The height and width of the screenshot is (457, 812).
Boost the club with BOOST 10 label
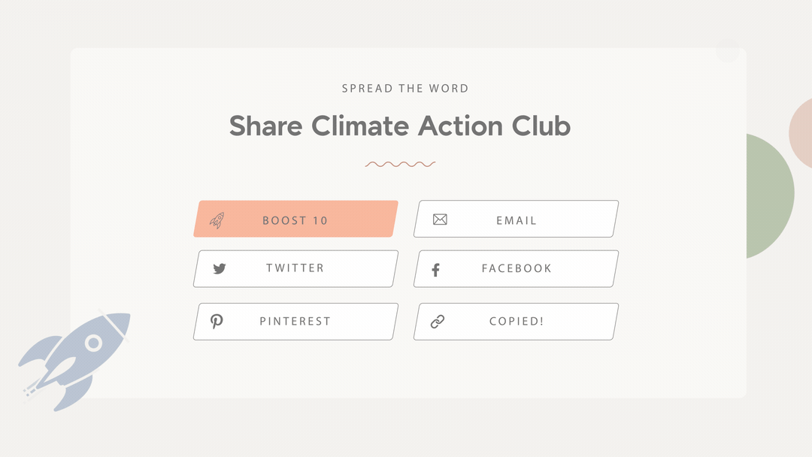(x=295, y=220)
